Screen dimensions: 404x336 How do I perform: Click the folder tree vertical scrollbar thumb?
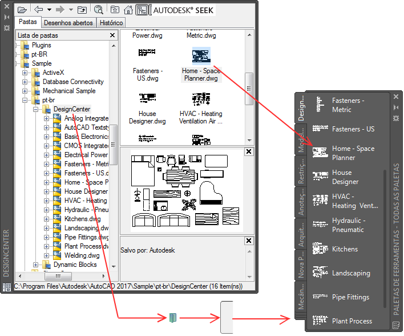[x=114, y=145]
